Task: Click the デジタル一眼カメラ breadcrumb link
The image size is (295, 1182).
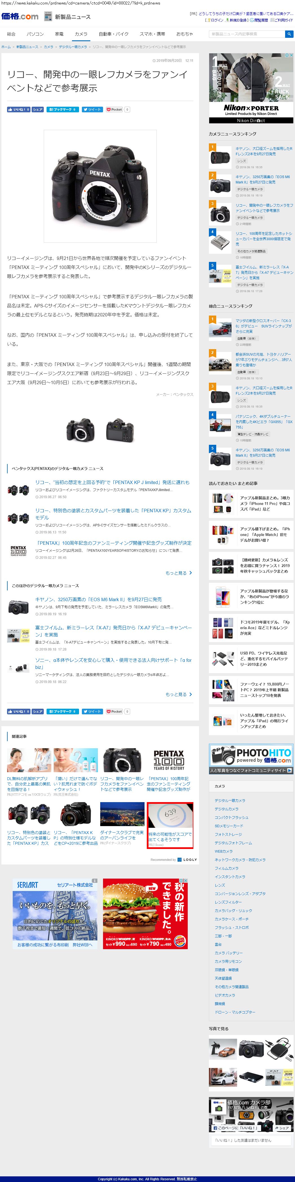Action: click(73, 47)
